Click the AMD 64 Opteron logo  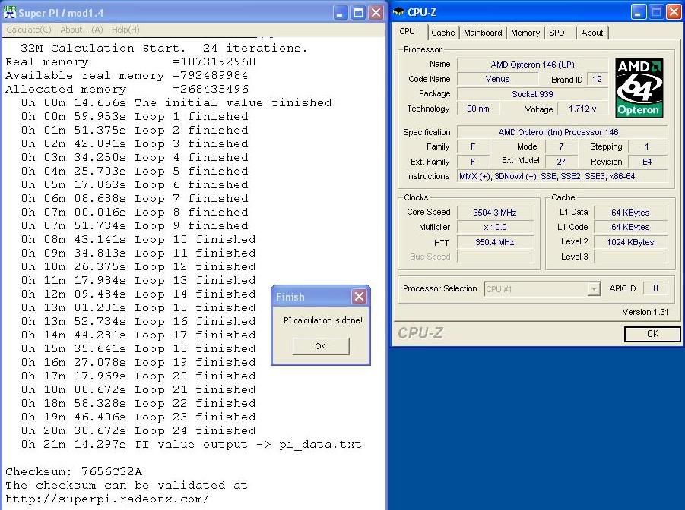tap(639, 88)
